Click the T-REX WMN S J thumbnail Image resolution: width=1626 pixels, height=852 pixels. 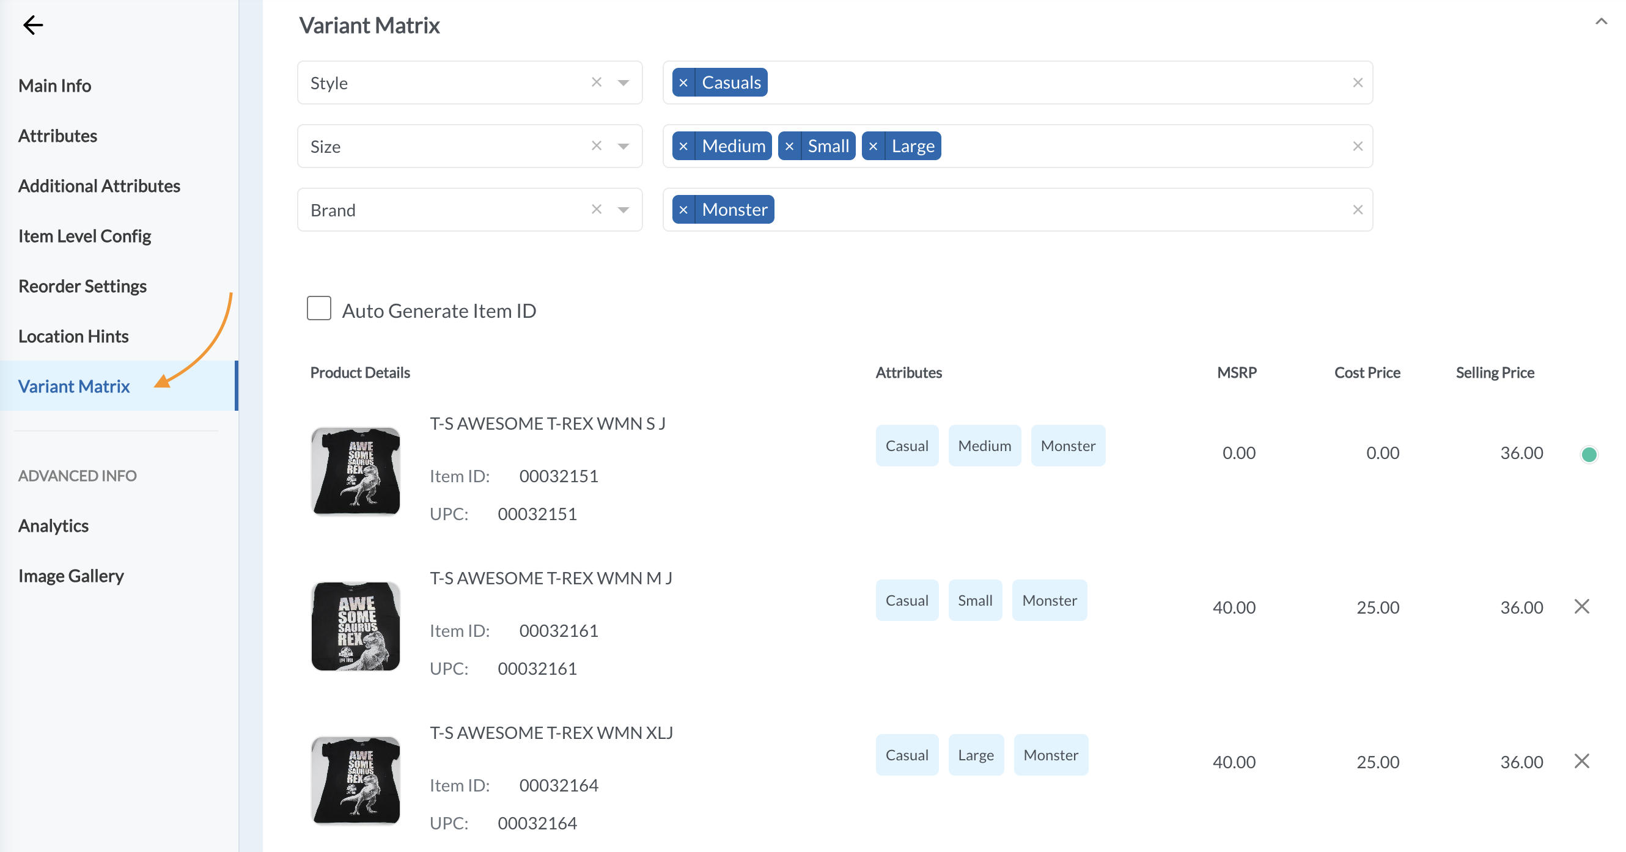[356, 471]
